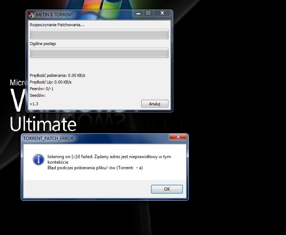This screenshot has width=286, height=235.
Task: Click 'Prędkość pobierania: 0.00 KB/s' text
Action: [57, 75]
